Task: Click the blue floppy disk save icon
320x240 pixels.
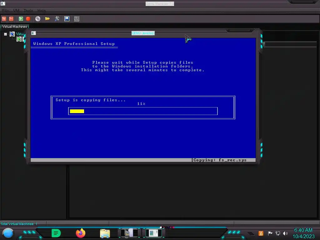Action: pos(67,19)
